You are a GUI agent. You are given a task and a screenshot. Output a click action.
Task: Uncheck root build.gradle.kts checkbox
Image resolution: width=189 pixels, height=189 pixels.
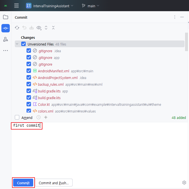click(29, 98)
